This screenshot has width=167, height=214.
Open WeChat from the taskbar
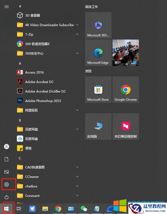[84, 209]
